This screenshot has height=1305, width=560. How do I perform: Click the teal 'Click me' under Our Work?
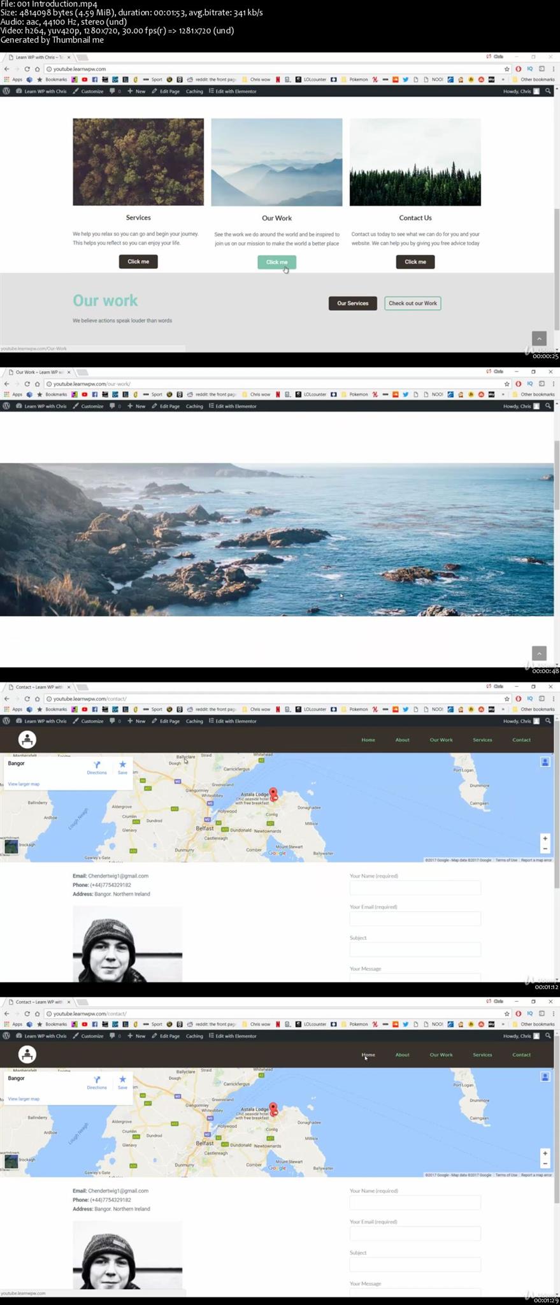pos(276,262)
